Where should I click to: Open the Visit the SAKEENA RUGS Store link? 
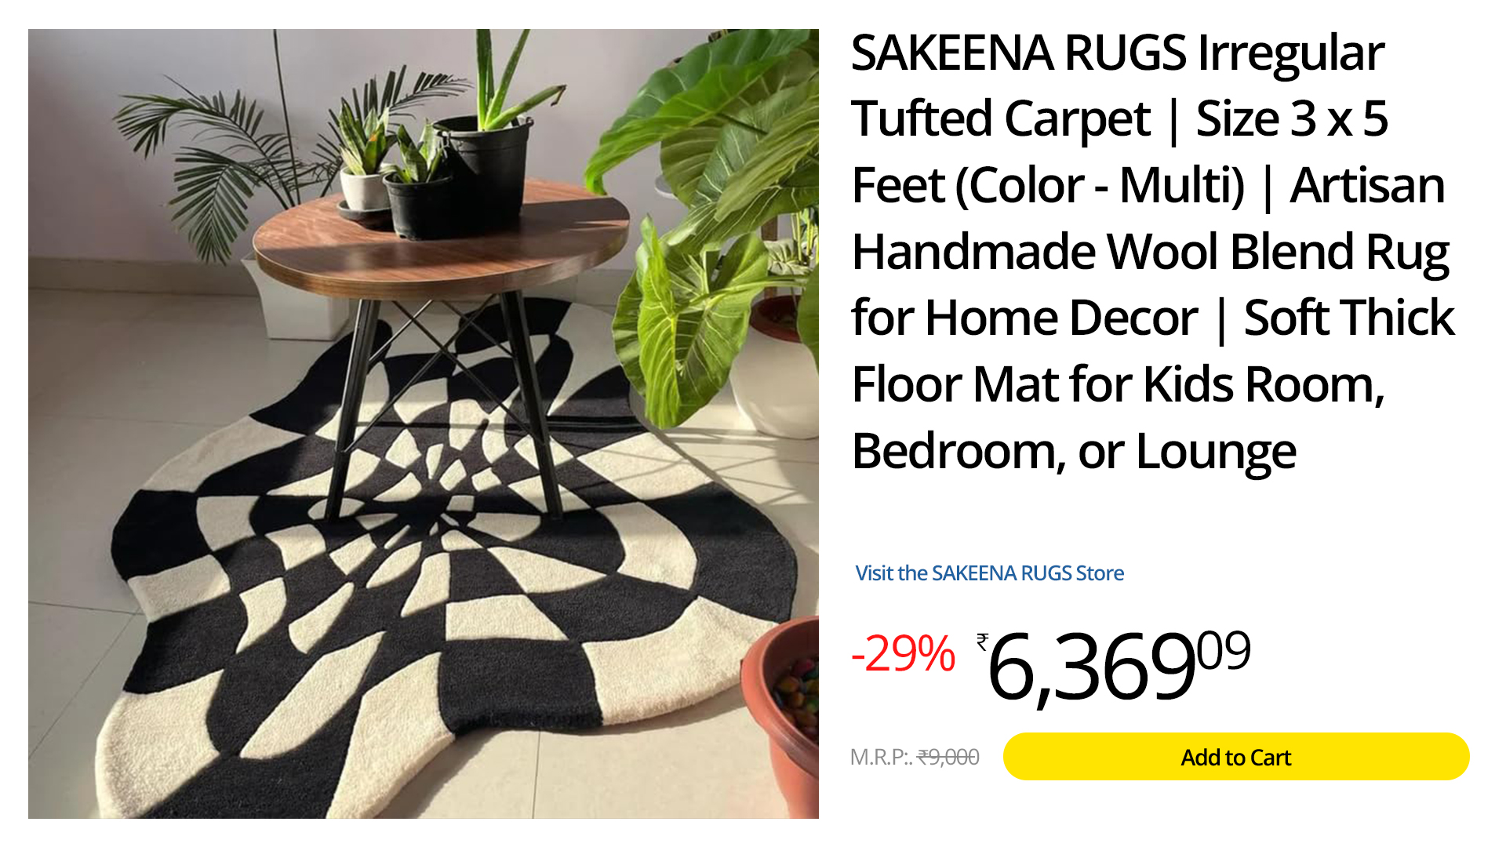(989, 573)
